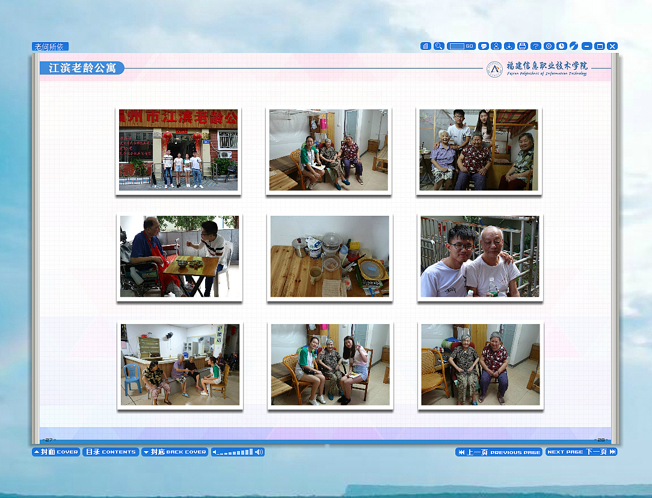Open the help question-mark icon
652x498 pixels.
[535, 46]
